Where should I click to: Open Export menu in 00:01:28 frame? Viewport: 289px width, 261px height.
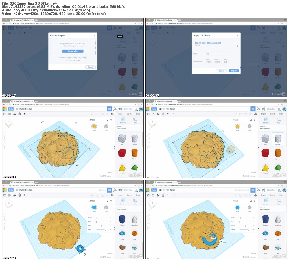click(272, 195)
